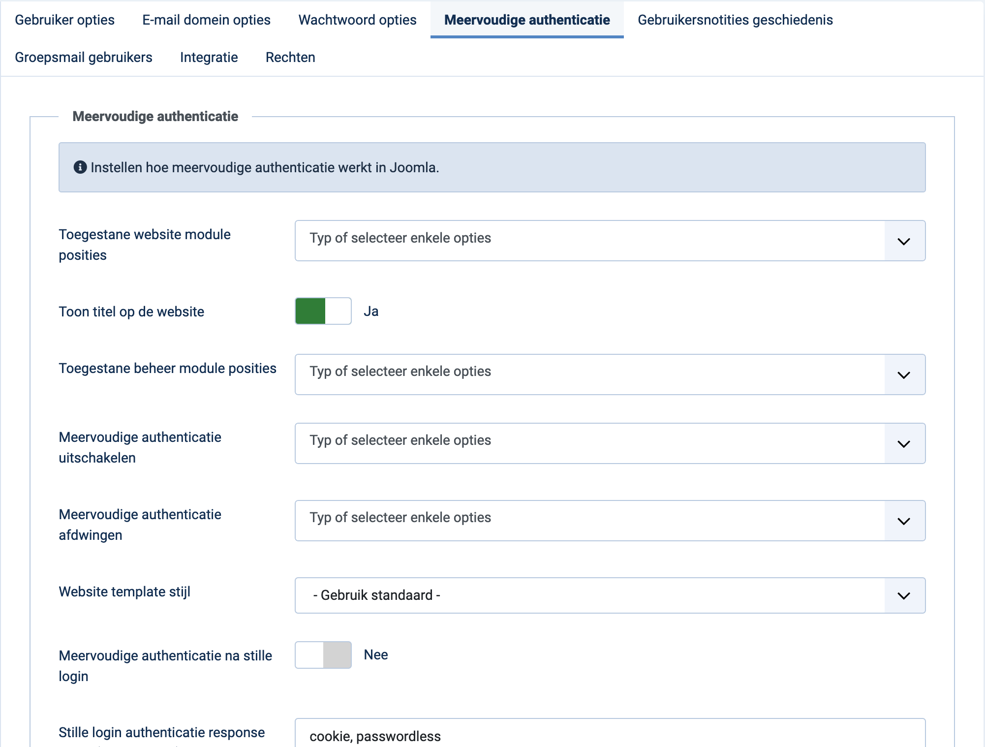985x747 pixels.
Task: Open the Rechten tab
Action: tap(290, 57)
